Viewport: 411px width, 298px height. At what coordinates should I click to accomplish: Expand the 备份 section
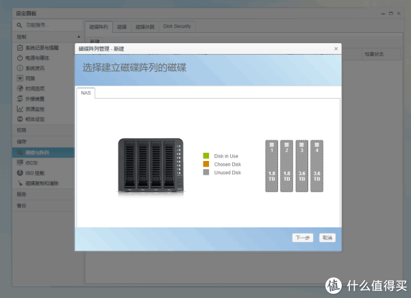point(44,206)
